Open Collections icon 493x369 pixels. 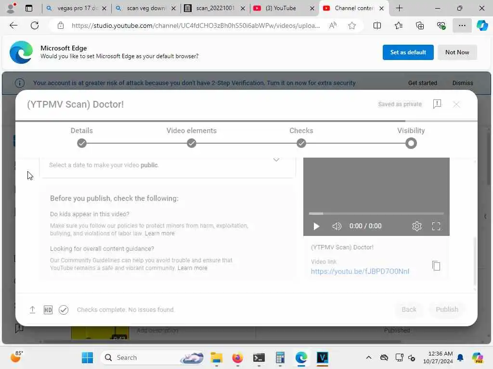point(420,25)
